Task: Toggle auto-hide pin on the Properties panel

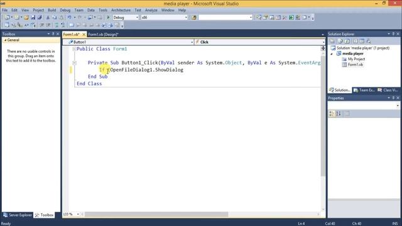Action: pyautogui.click(x=393, y=98)
